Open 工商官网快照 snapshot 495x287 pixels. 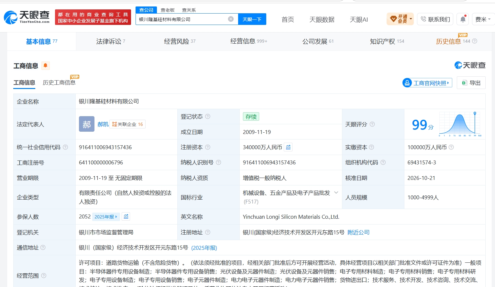pyautogui.click(x=427, y=83)
